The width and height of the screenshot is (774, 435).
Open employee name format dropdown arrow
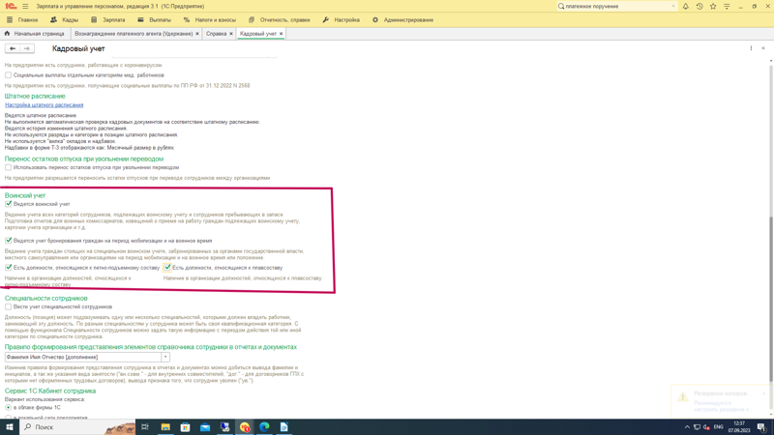(x=165, y=357)
